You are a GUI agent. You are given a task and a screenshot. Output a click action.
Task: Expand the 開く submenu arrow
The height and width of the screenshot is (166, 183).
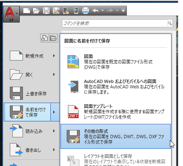tap(54, 74)
